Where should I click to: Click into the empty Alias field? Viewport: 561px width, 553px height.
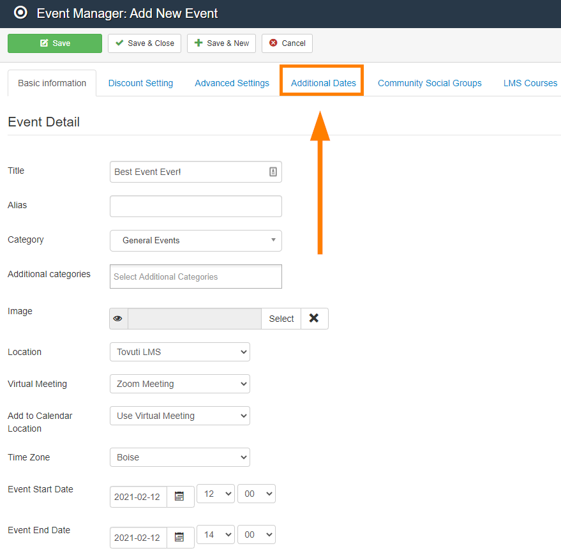pyautogui.click(x=195, y=206)
